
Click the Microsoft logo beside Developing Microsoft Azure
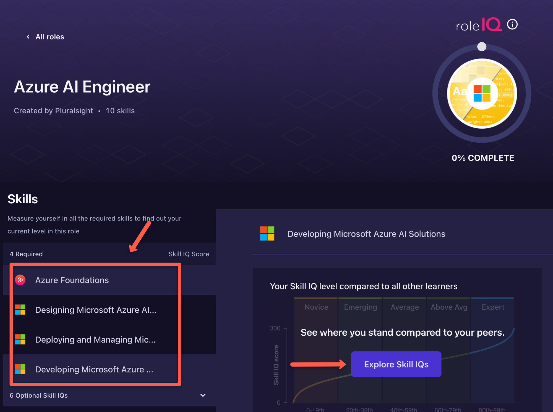point(20,369)
